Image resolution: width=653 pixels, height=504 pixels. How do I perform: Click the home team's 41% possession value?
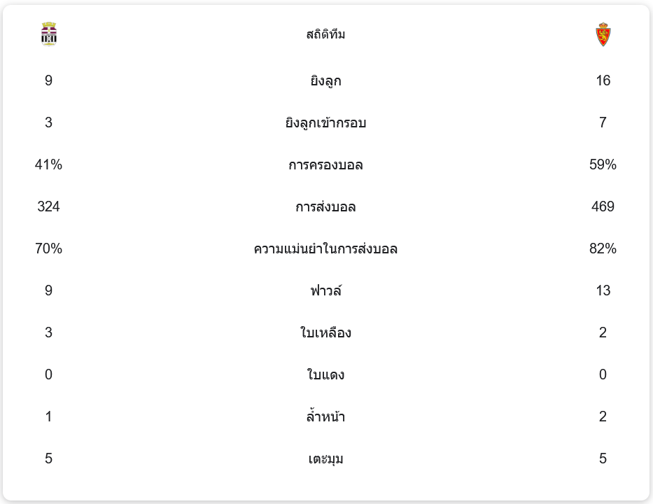point(48,164)
